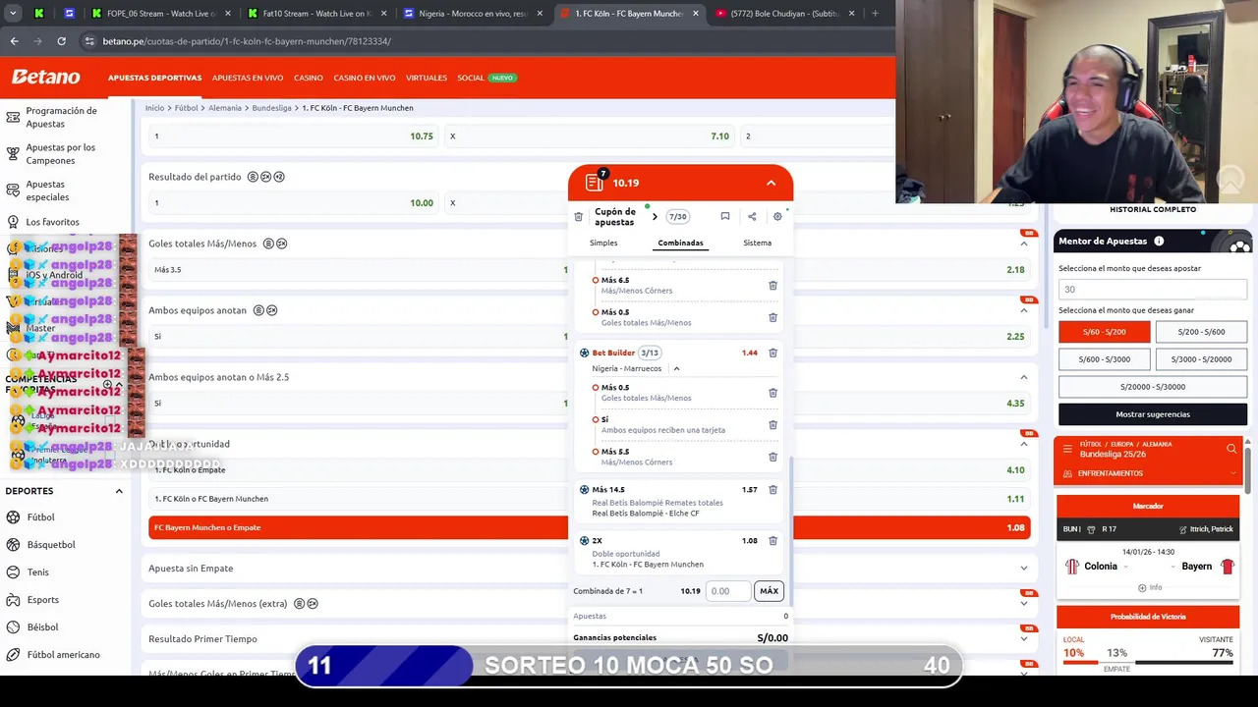1258x707 pixels.
Task: Collapse the DEPORTES sidebar section
Action: coord(119,491)
